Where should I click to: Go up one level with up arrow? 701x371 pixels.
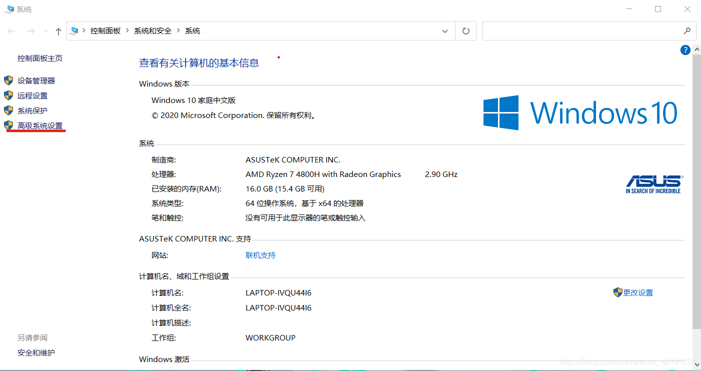[x=58, y=31]
